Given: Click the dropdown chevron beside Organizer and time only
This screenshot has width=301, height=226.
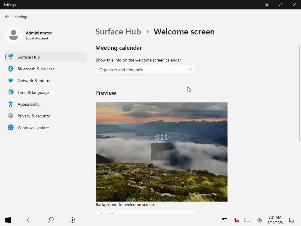Looking at the screenshot, I should tap(190, 70).
